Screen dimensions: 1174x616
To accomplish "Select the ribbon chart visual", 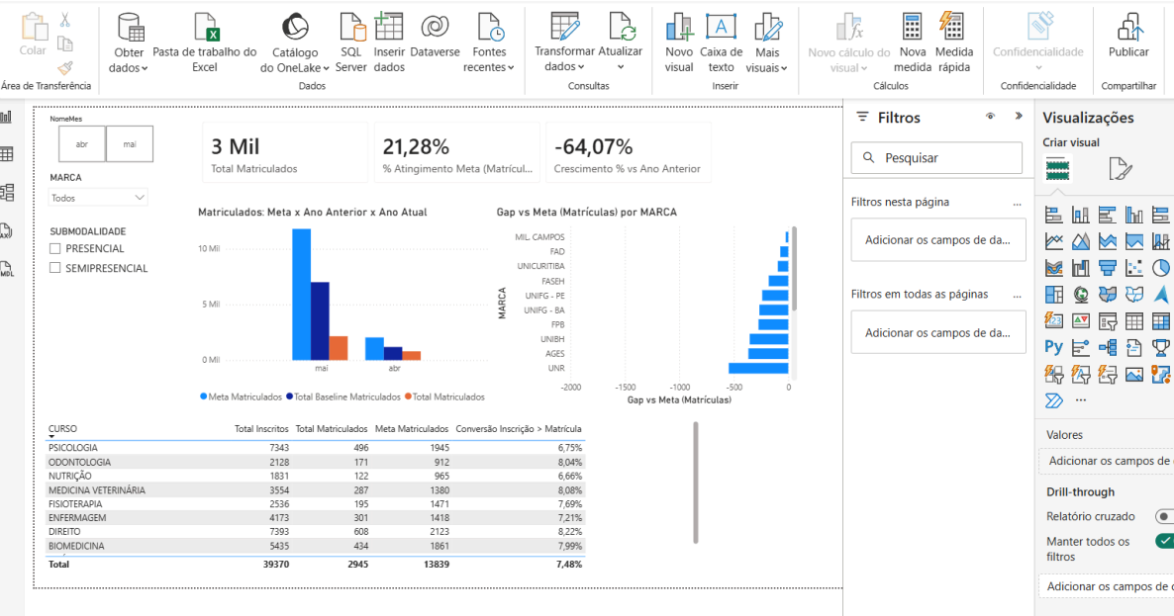I will (1053, 268).
